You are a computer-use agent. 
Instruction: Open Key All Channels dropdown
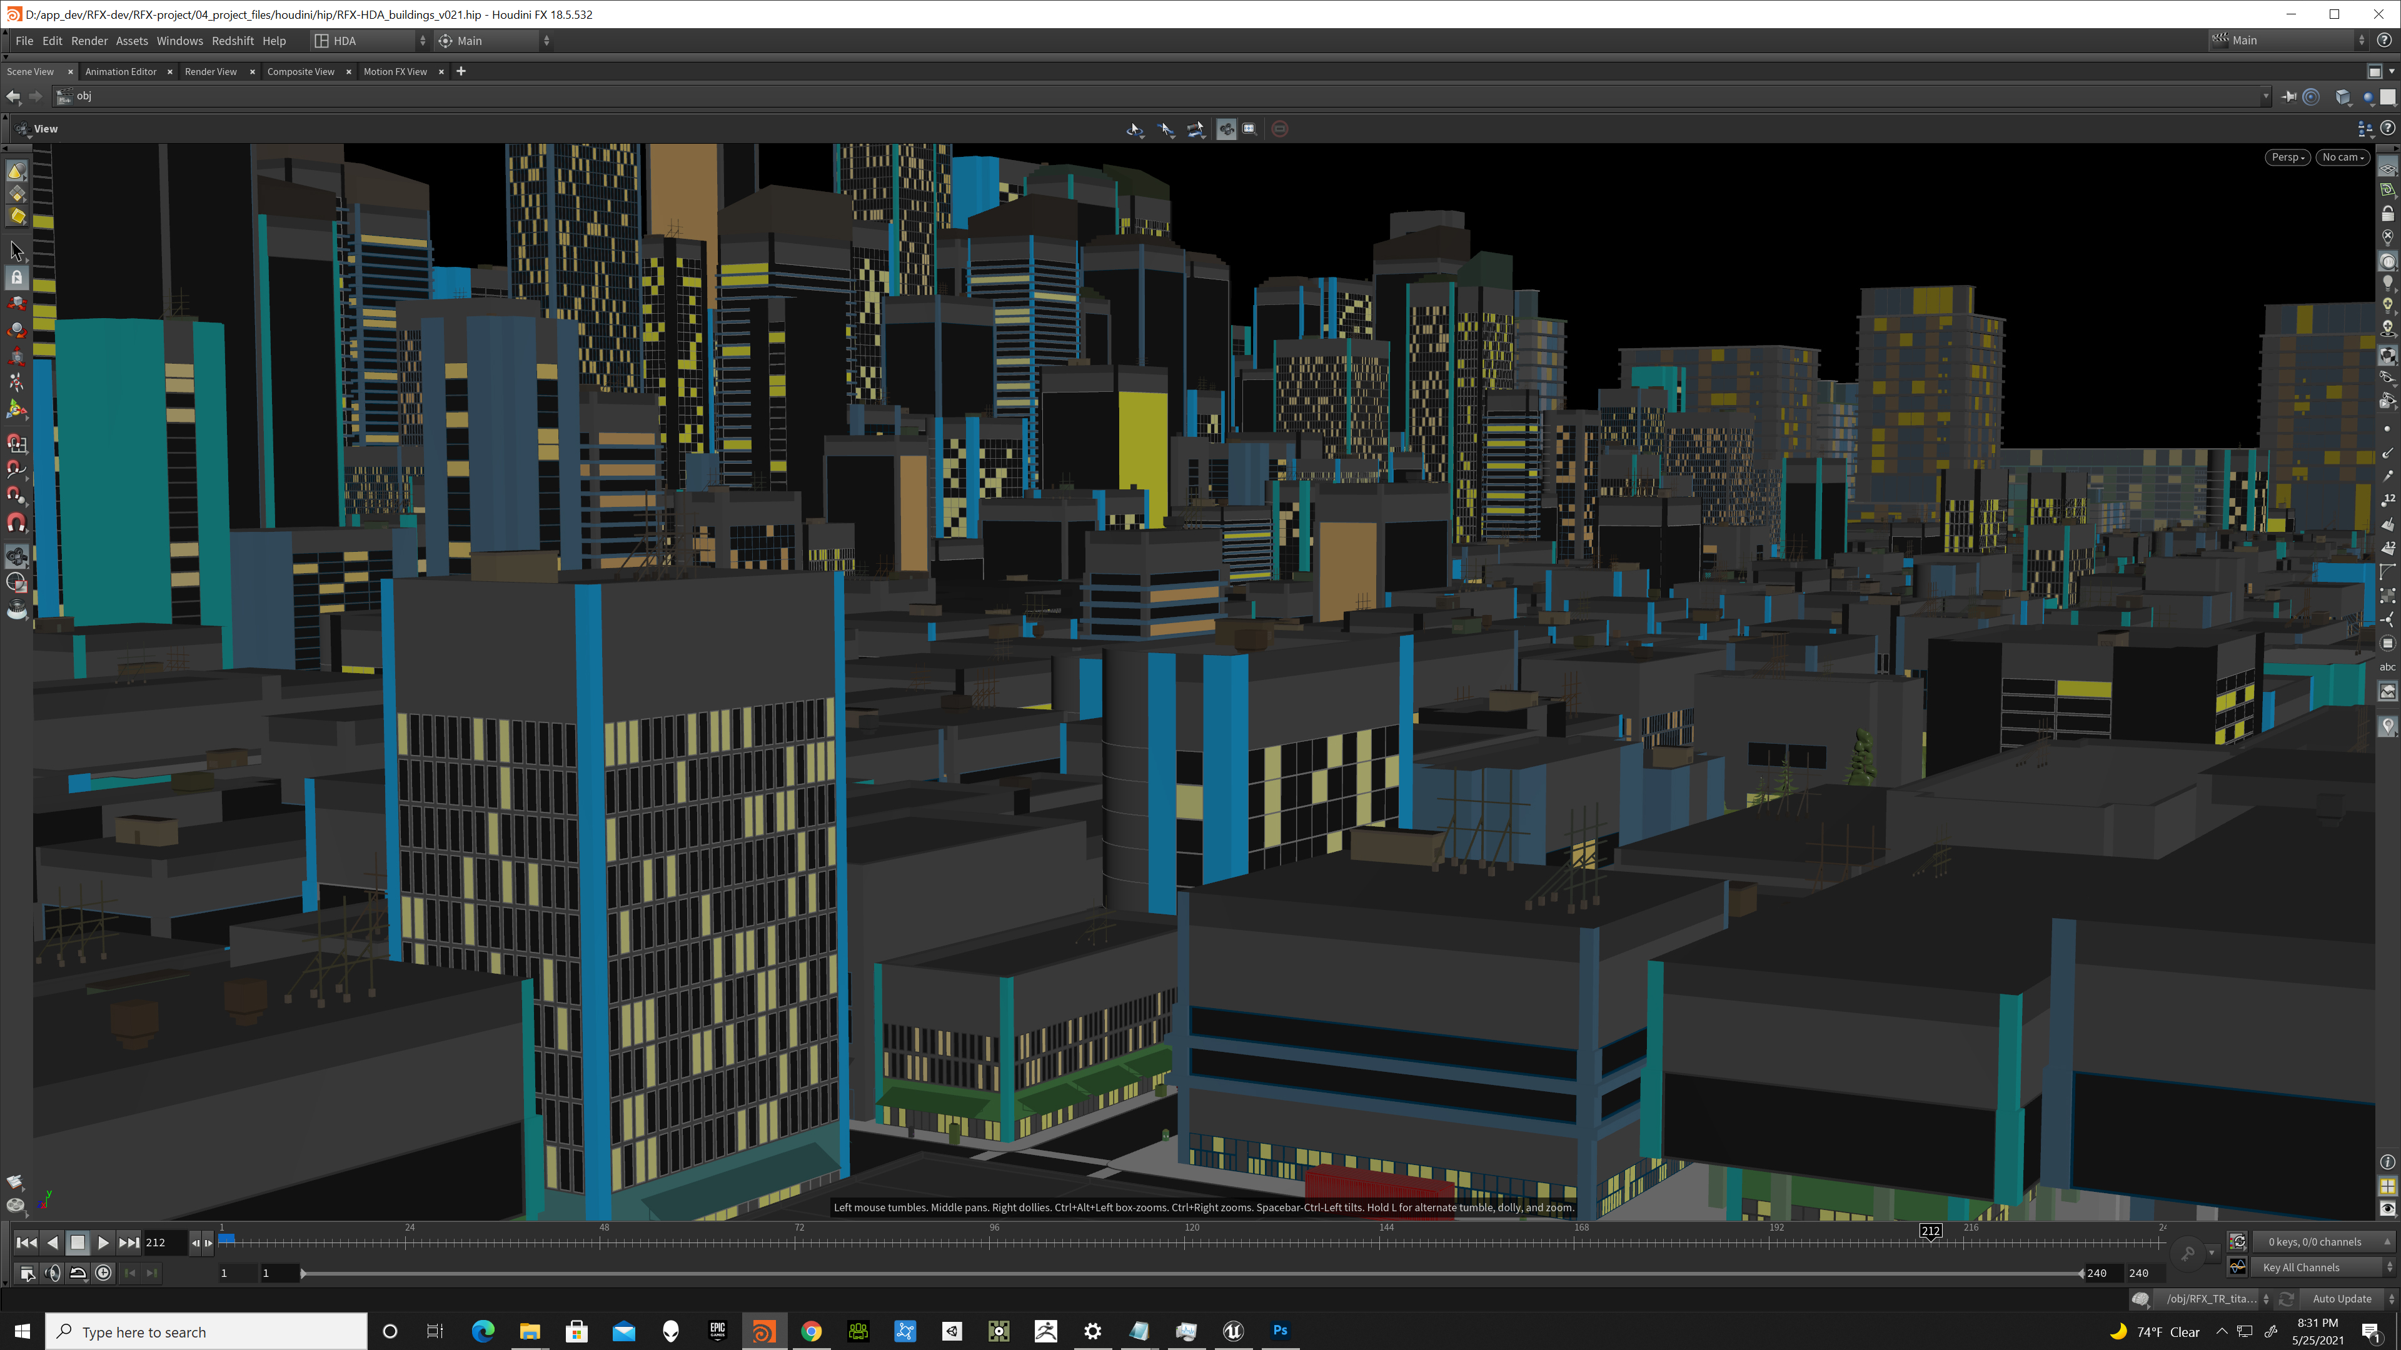[x=2322, y=1267]
